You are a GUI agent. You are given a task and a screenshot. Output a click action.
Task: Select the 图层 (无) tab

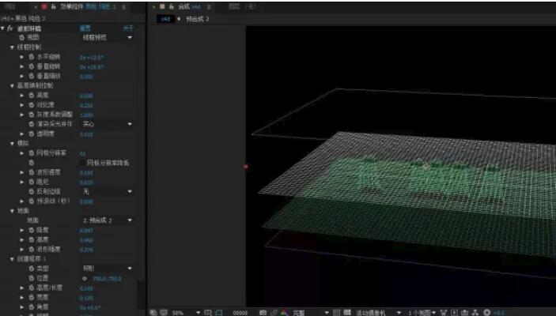242,6
